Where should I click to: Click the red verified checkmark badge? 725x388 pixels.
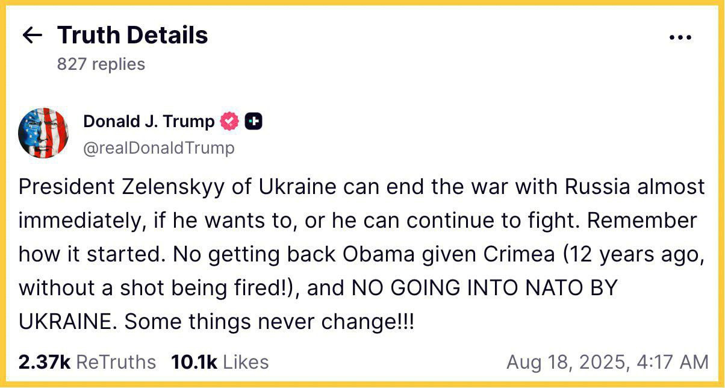[229, 122]
